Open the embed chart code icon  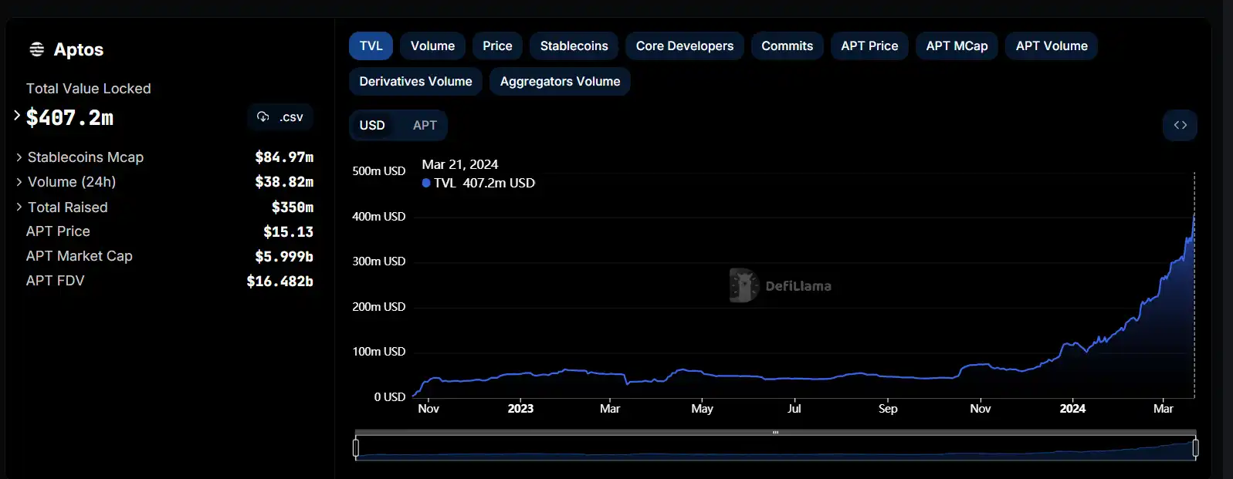(x=1180, y=125)
